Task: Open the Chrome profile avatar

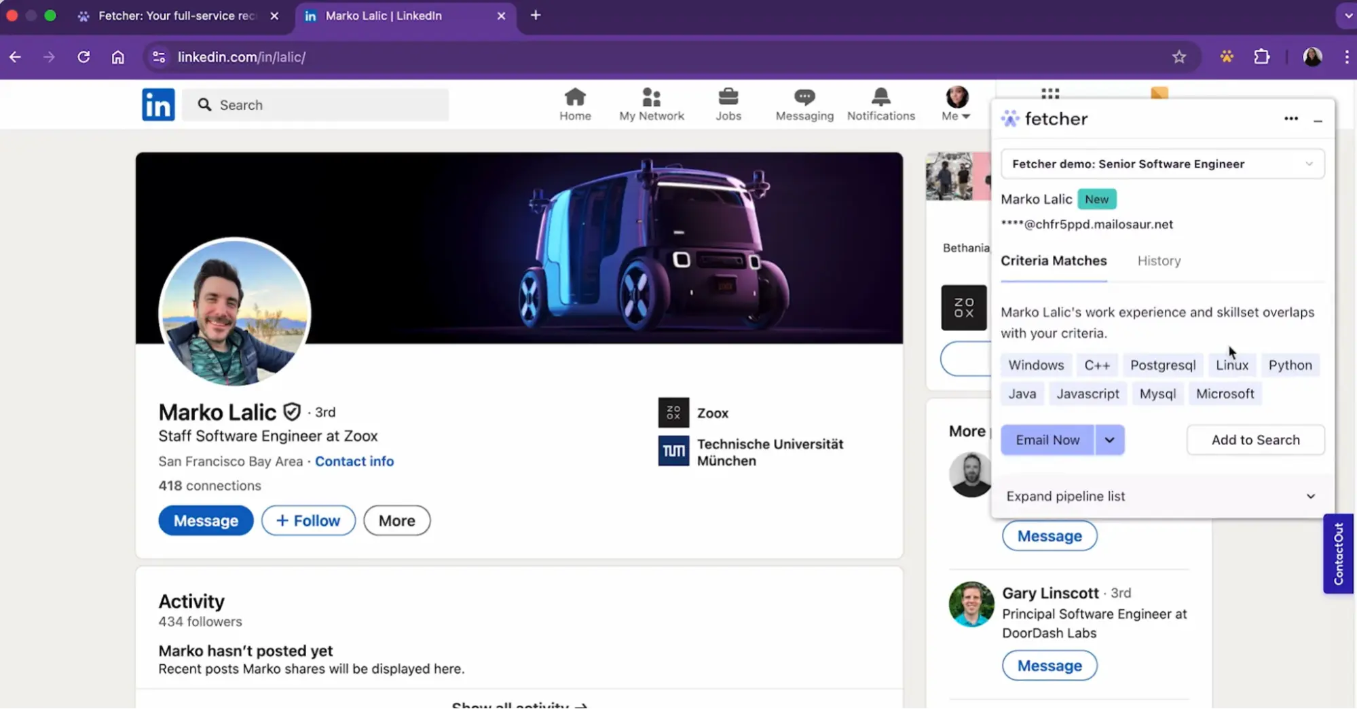Action: point(1312,56)
